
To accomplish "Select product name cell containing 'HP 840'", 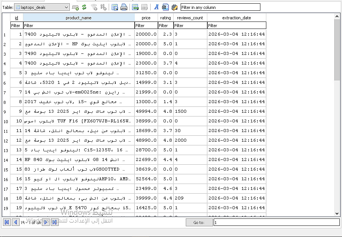I will click(79, 159).
